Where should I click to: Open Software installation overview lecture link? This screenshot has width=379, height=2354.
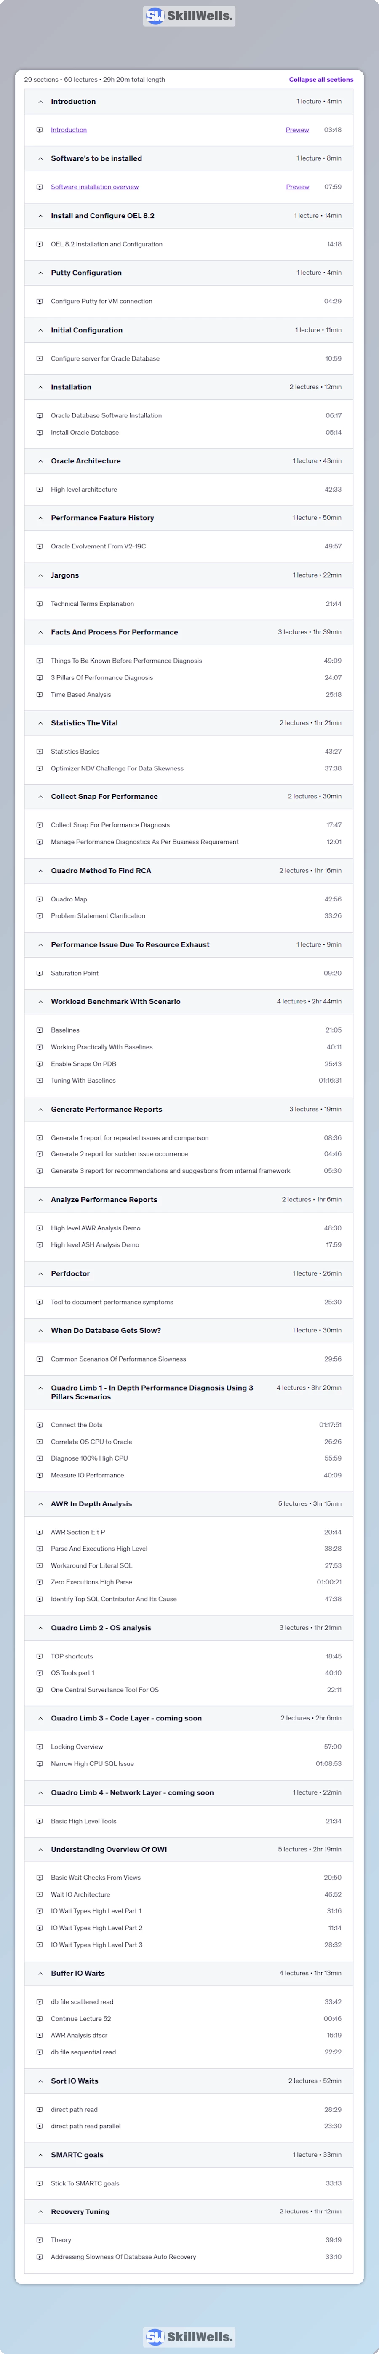point(95,187)
